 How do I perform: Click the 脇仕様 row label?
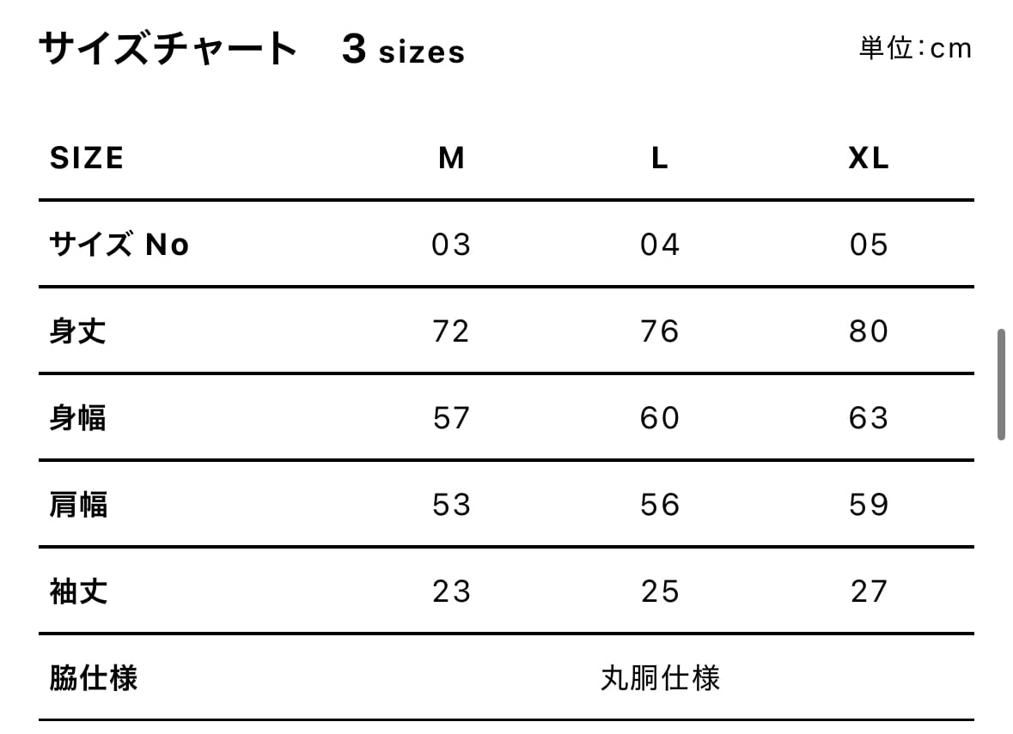93,678
